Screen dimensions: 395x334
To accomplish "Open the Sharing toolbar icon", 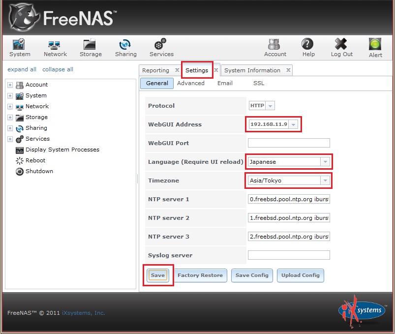I will [x=124, y=45].
